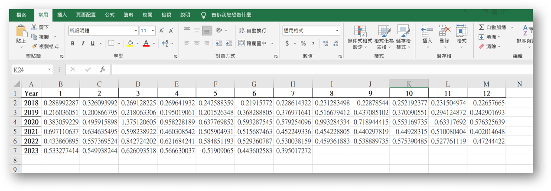The height and width of the screenshot is (191, 551).
Task: Set middle vertical alignment
Action: click(x=197, y=30)
